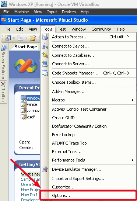The image size is (137, 201).
Task: Click the Device Emulator Manager icon
Action: tap(45, 169)
